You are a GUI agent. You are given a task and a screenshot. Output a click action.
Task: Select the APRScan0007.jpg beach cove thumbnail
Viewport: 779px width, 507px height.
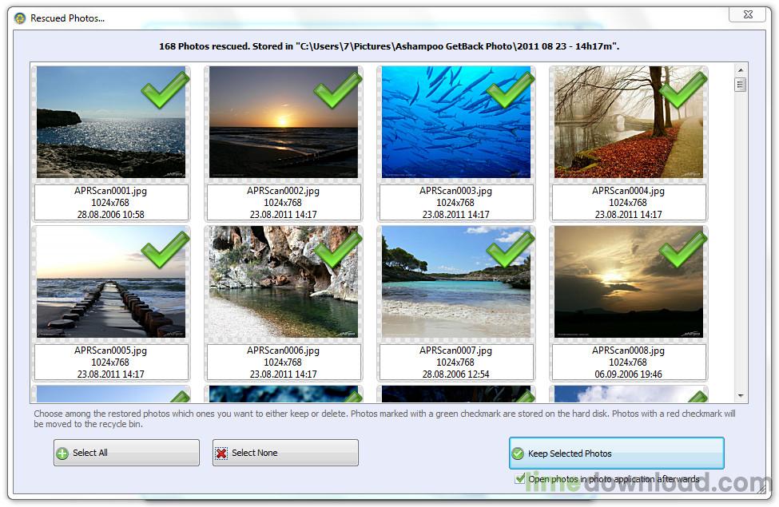coord(456,282)
